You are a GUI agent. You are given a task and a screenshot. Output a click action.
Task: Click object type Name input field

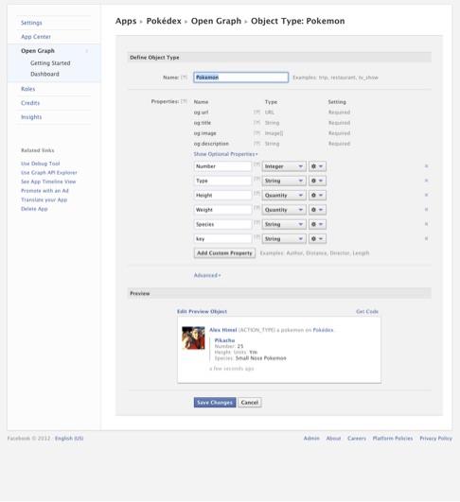[x=241, y=78]
